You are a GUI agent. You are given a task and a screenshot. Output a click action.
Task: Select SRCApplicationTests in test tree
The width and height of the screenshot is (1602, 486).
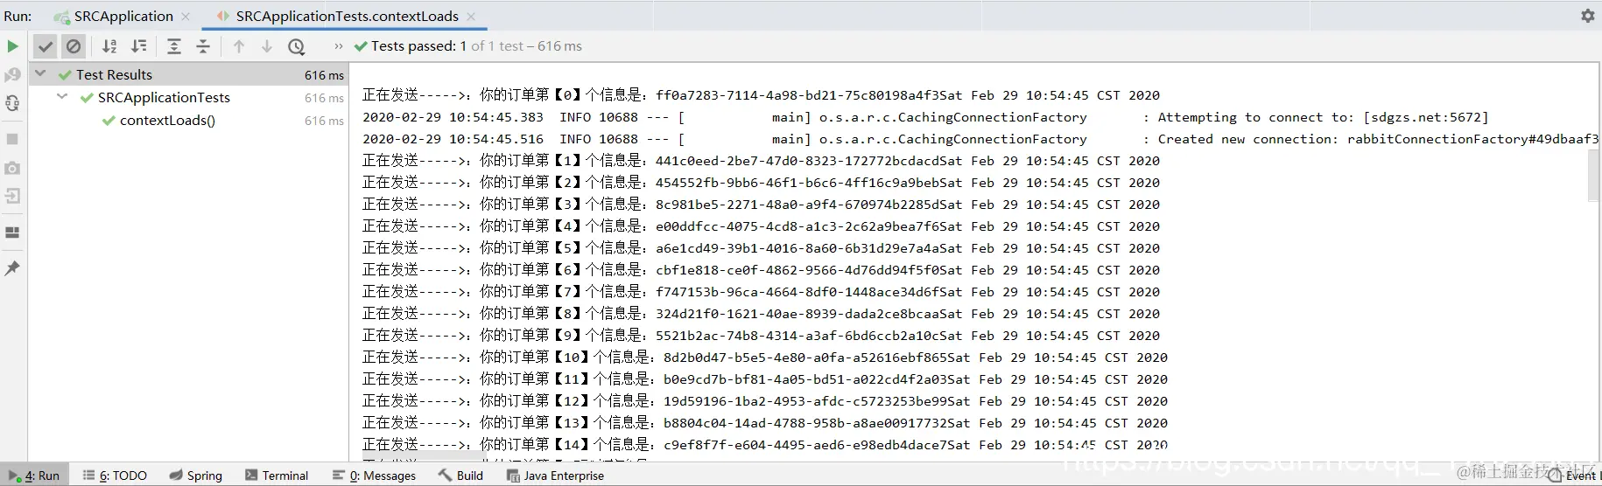coord(164,97)
